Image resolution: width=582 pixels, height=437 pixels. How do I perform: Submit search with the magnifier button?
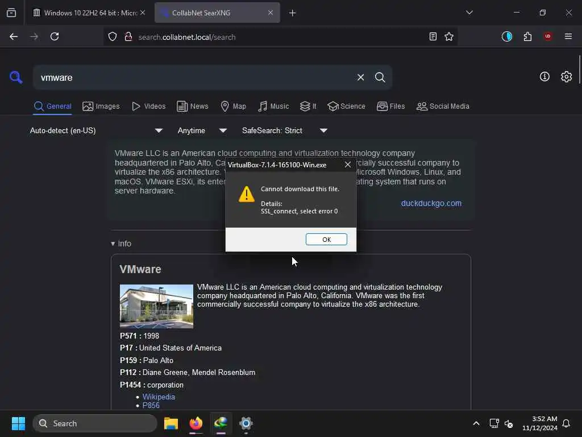[x=380, y=77]
